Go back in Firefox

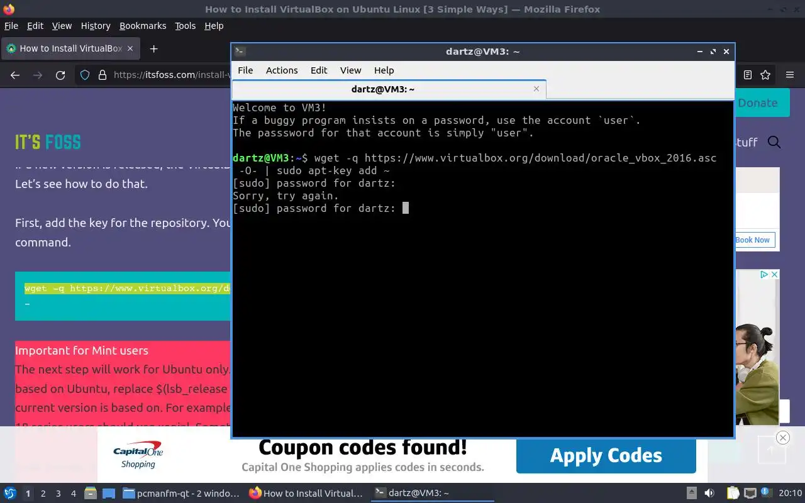[x=15, y=75]
